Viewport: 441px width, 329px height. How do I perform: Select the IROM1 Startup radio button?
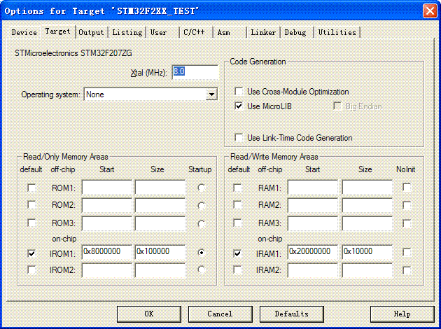(x=201, y=253)
